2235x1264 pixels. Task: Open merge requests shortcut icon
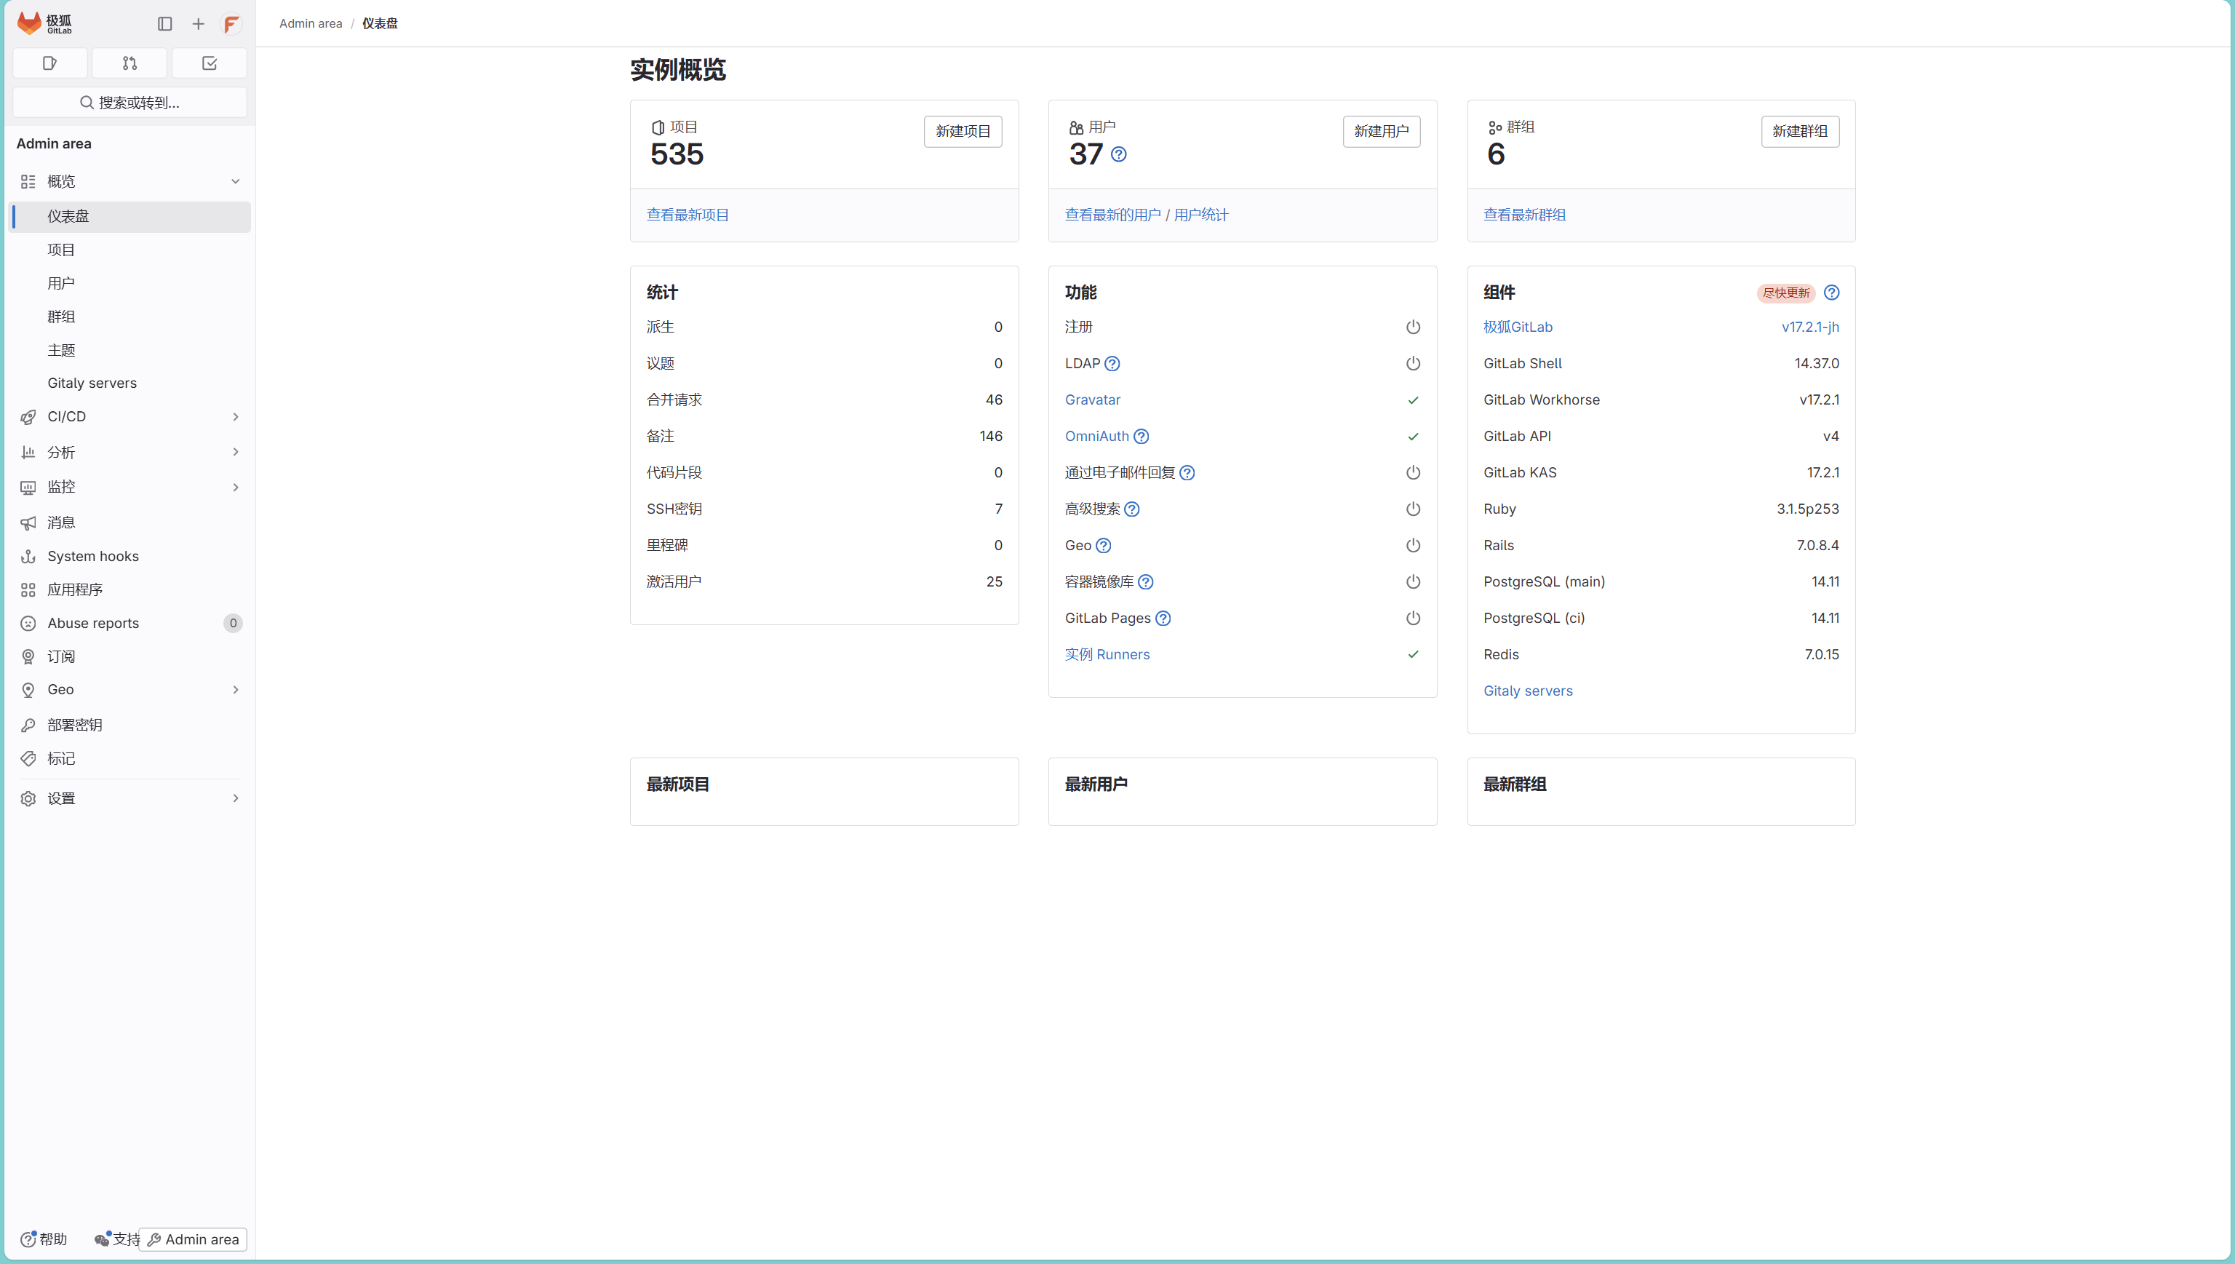pos(130,63)
